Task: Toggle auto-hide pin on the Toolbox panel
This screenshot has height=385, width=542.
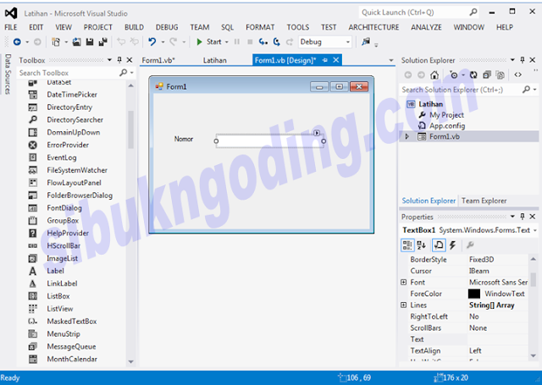Action: pos(119,60)
